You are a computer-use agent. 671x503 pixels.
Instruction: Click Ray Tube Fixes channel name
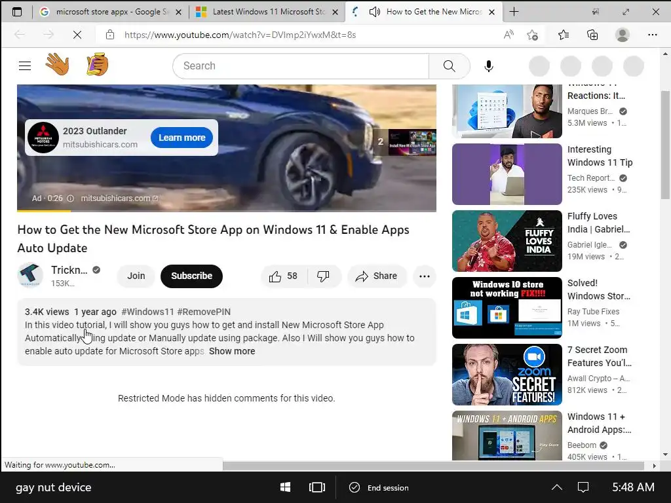point(593,311)
